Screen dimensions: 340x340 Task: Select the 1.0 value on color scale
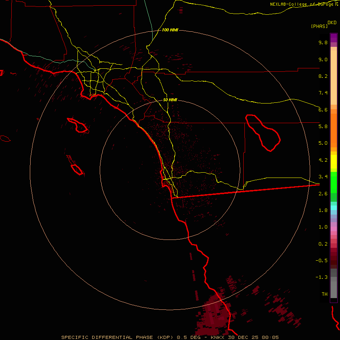323,227
